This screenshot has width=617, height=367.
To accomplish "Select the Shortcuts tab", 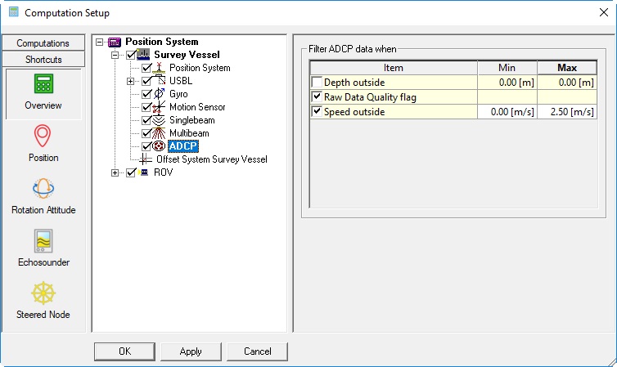I will pos(43,60).
